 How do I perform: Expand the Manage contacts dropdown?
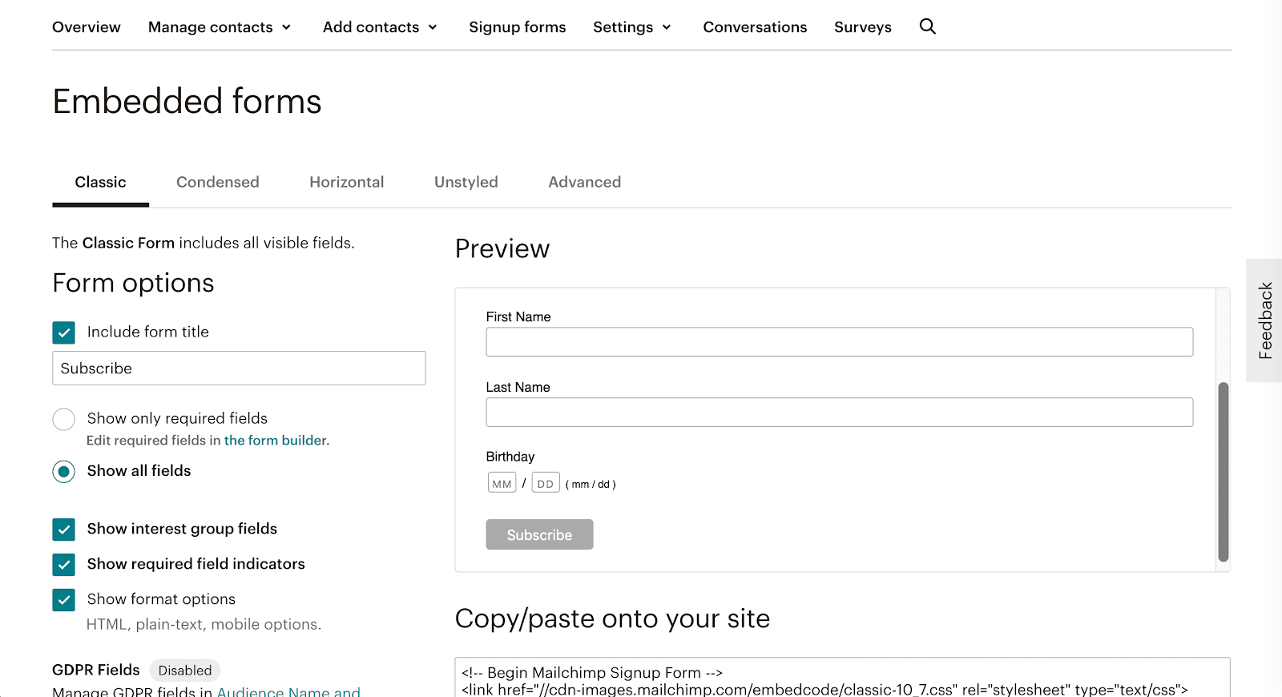220,27
